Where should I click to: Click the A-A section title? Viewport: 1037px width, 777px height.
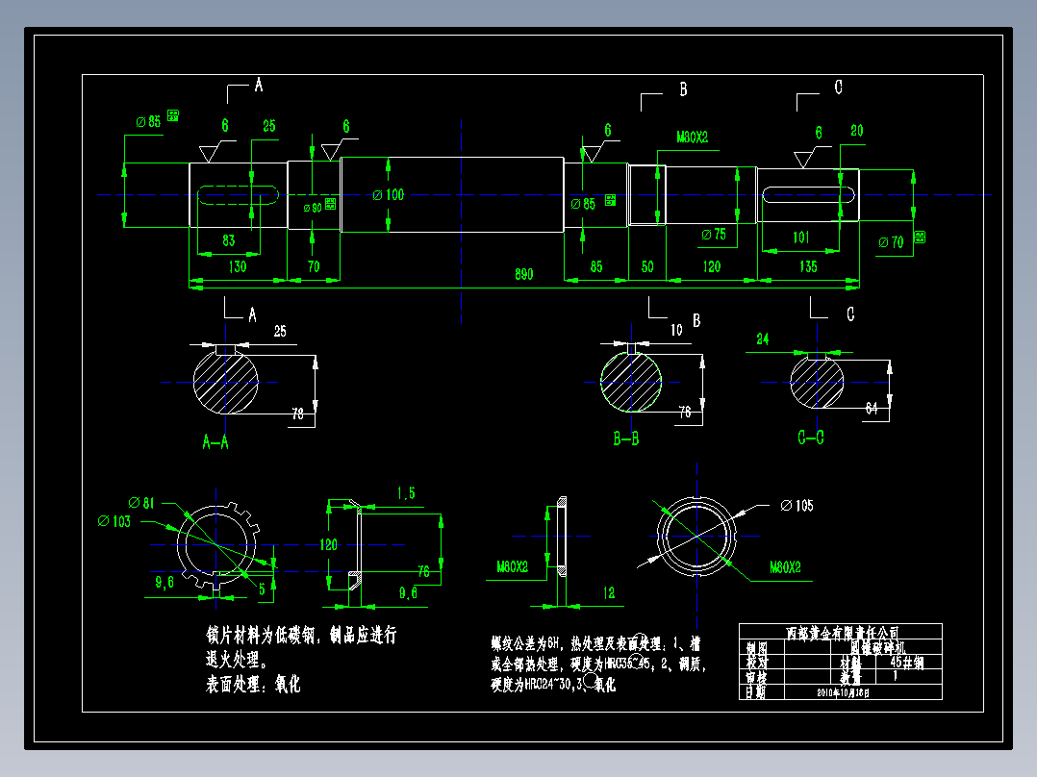[215, 441]
